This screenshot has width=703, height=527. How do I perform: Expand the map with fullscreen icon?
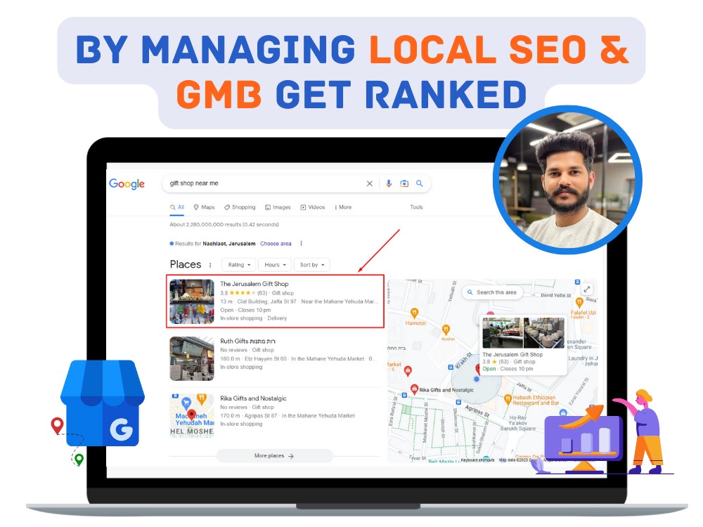[x=586, y=289]
